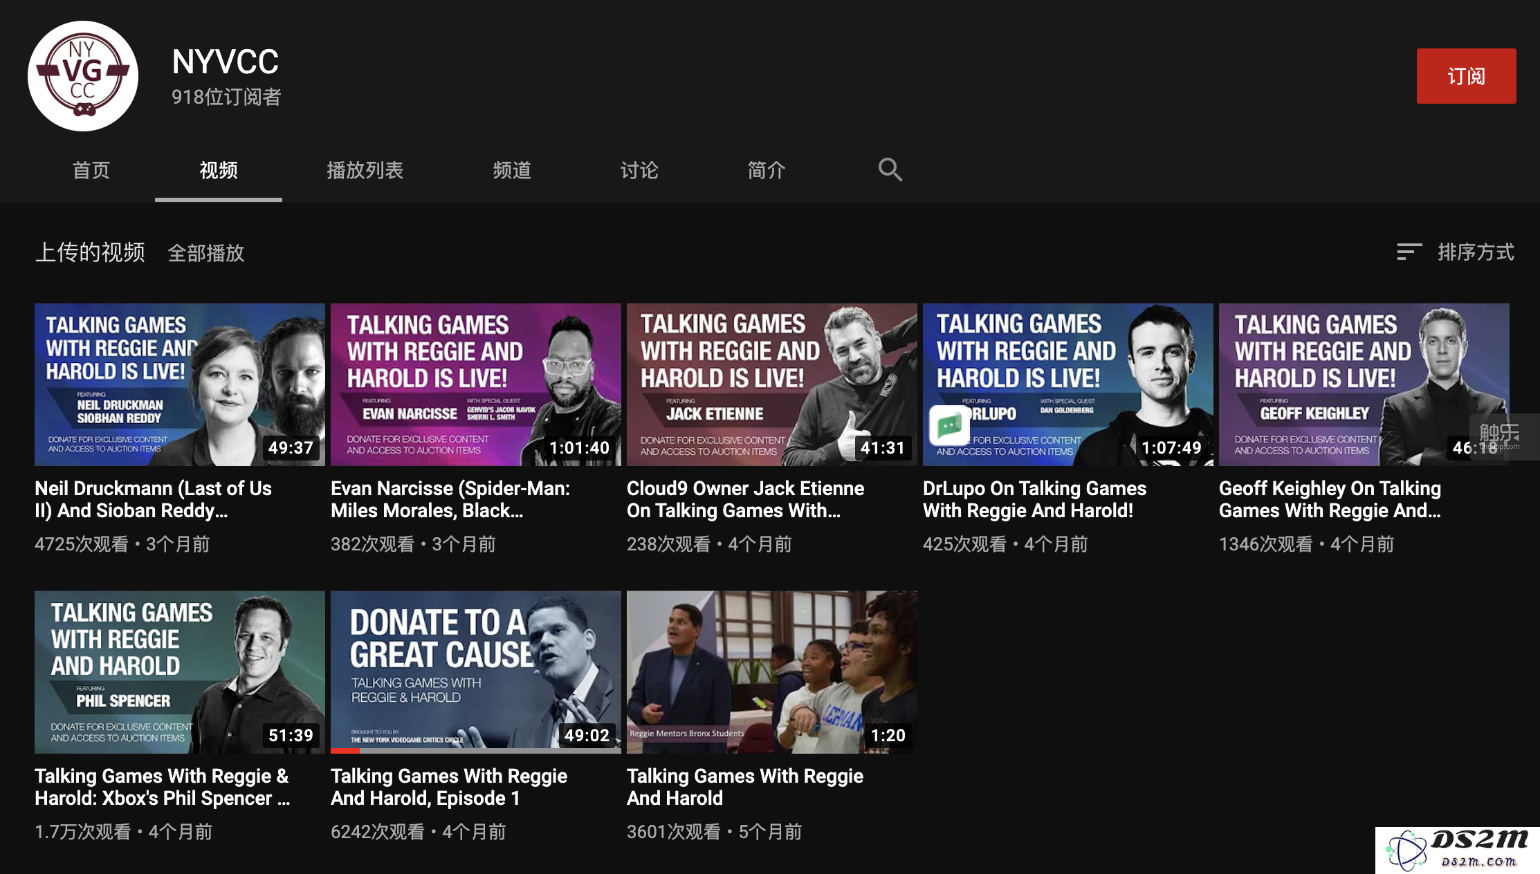Click title Xbox's Phil Spencer video

tap(163, 787)
